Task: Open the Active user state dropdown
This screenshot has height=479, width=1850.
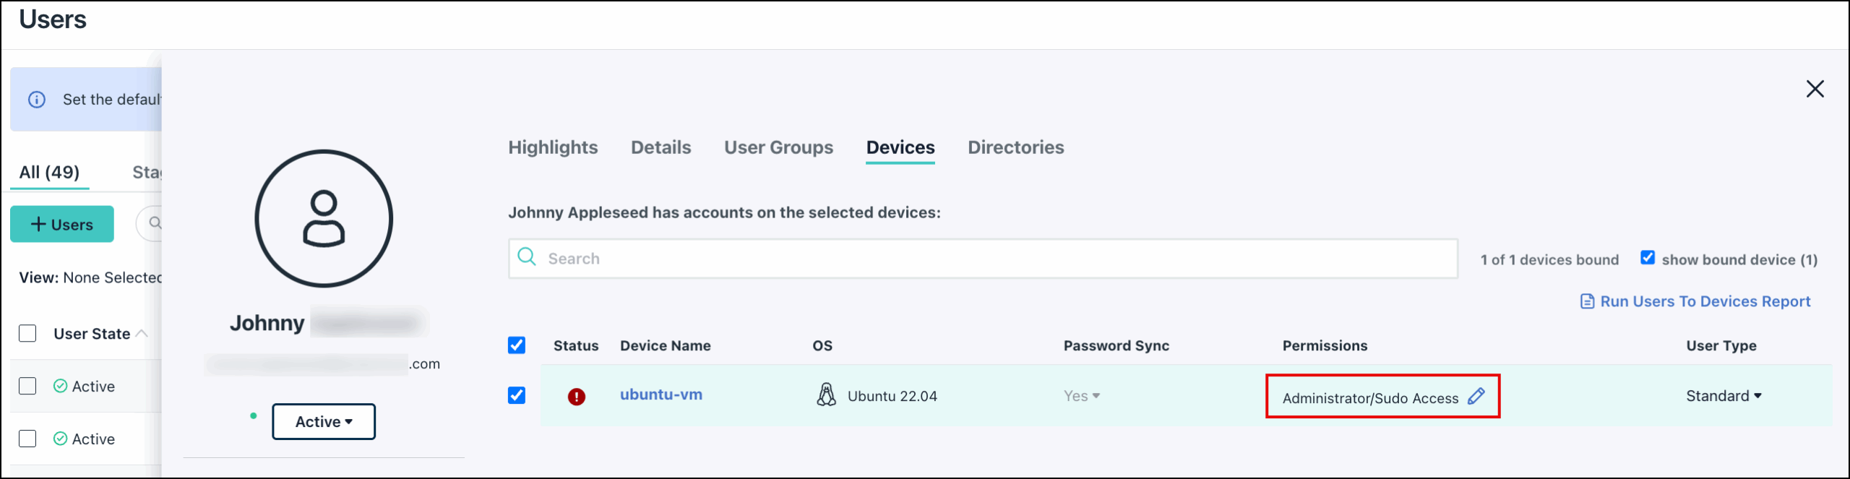Action: coord(324,421)
